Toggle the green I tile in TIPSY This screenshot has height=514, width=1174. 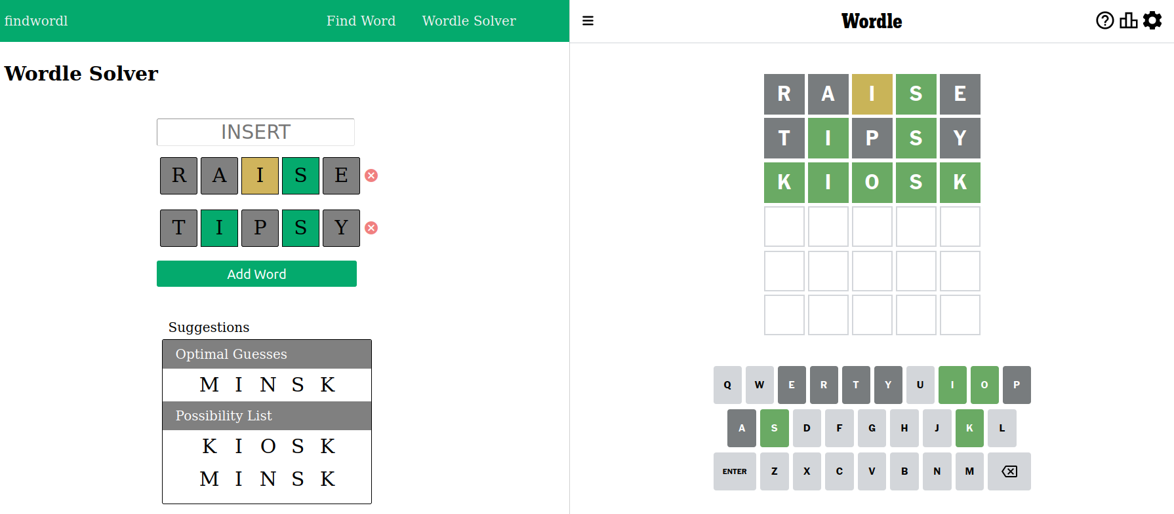[x=219, y=228]
